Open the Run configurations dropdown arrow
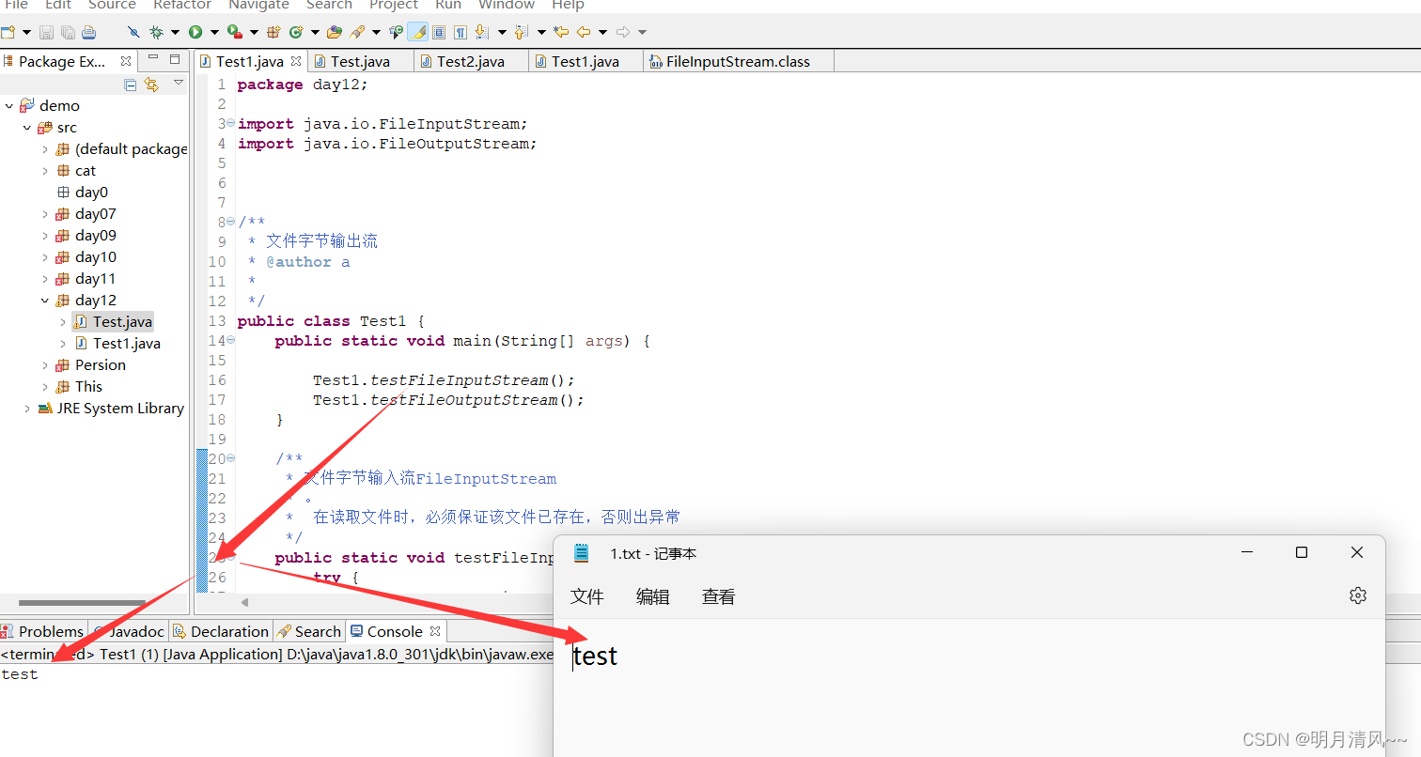Viewport: 1421px width, 757px height. tap(214, 32)
